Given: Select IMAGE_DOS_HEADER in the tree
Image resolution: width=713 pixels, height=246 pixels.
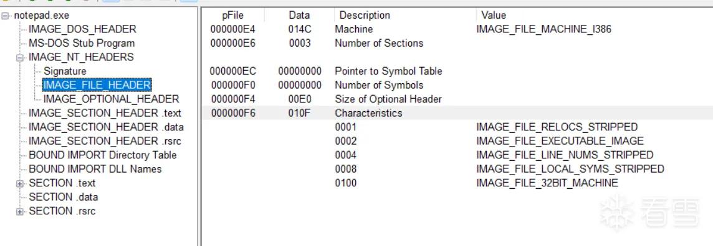Looking at the screenshot, I should (x=82, y=29).
